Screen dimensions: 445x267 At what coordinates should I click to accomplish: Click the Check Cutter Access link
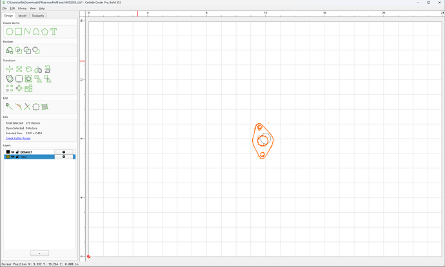[x=18, y=138]
